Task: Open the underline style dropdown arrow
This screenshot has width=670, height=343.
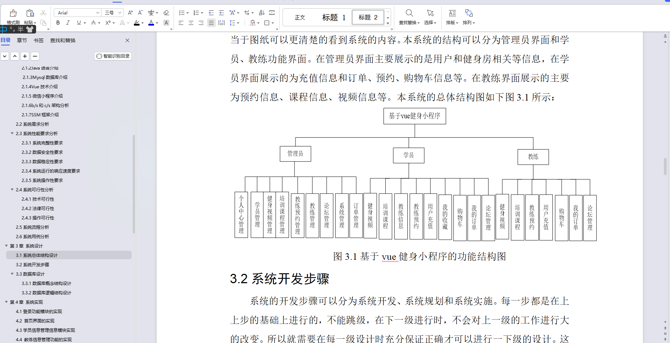Action: [85, 23]
